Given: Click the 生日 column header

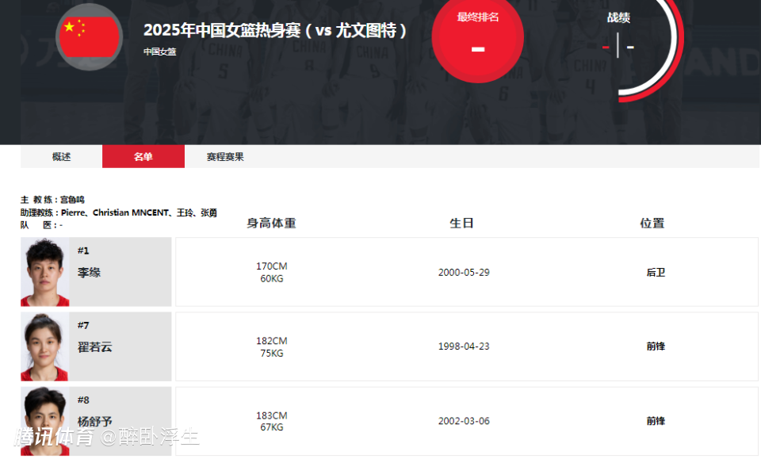Looking at the screenshot, I should tap(461, 224).
